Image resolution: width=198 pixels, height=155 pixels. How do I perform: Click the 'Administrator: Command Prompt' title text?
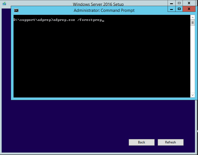tap(104, 10)
